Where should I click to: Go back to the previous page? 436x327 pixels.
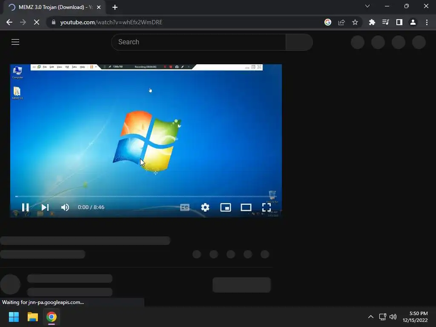click(x=9, y=22)
